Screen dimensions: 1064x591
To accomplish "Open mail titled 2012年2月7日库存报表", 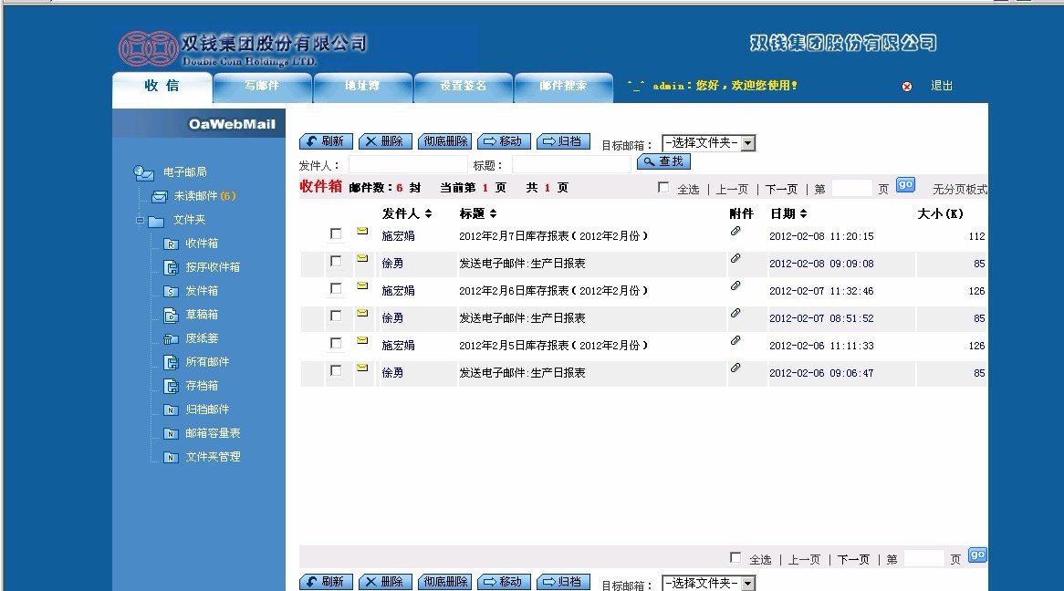I will pos(553,236).
